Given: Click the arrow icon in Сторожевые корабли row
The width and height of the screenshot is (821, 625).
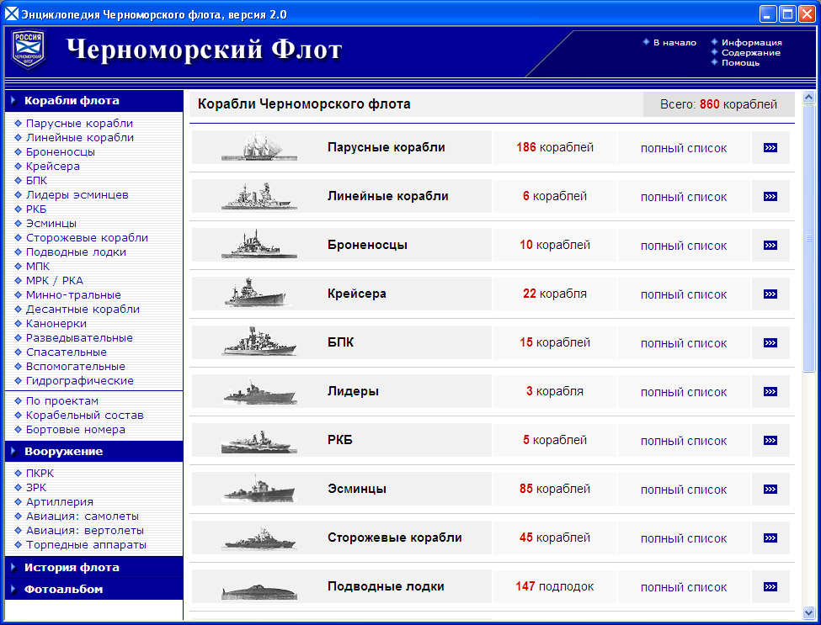Looking at the screenshot, I should coord(770,538).
